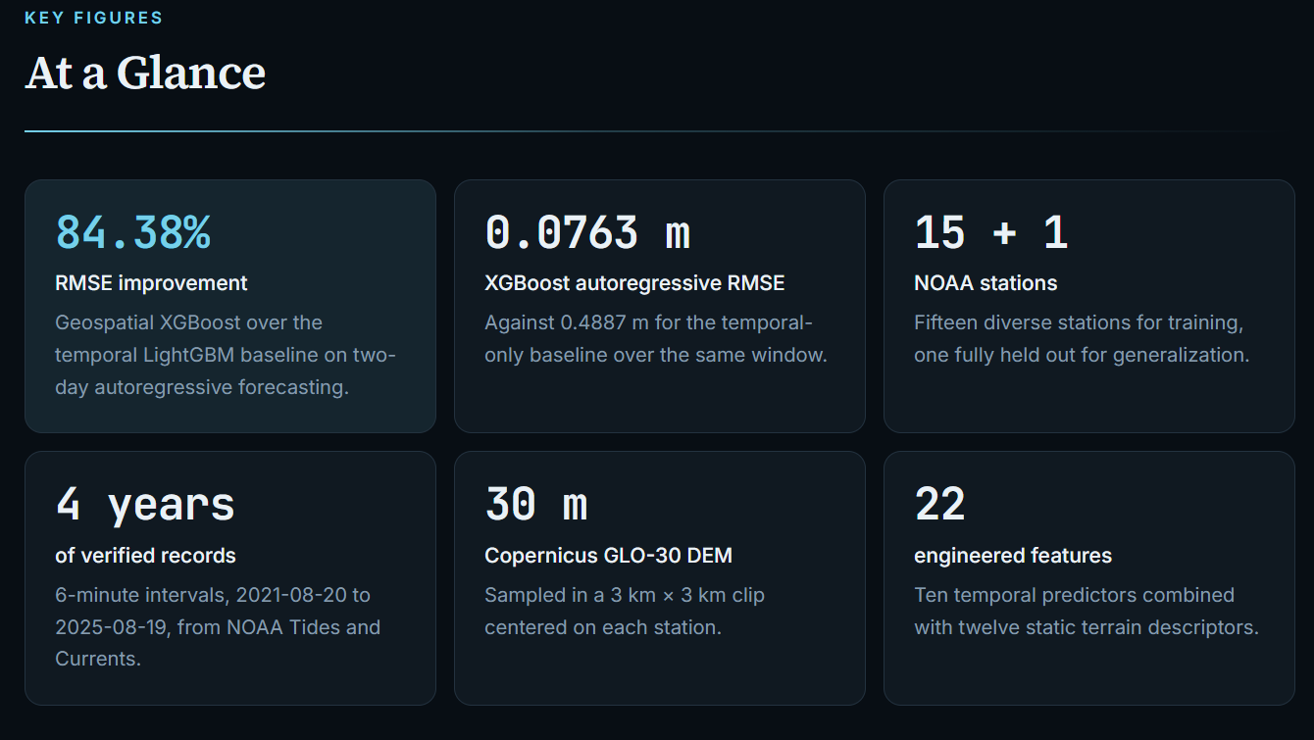This screenshot has height=740, width=1314.
Task: Click the 84.38% figure
Action: pyautogui.click(x=133, y=232)
